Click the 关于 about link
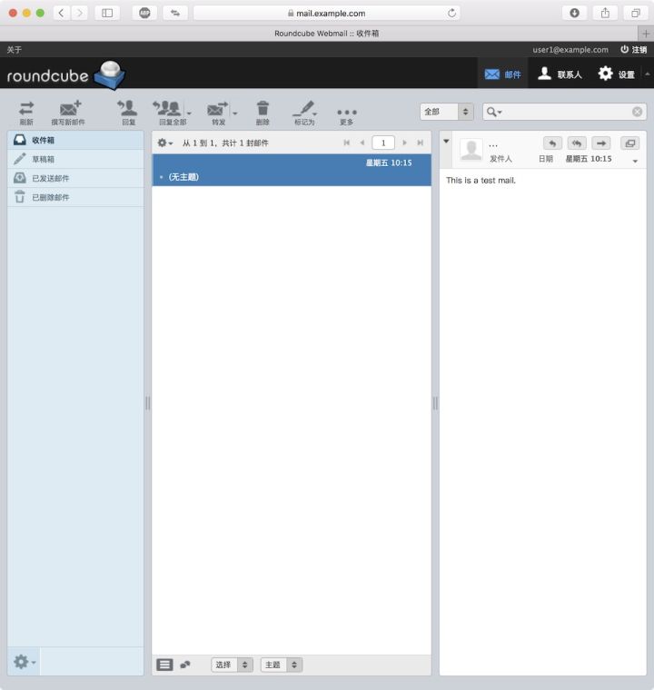This screenshot has width=654, height=690. 14,50
